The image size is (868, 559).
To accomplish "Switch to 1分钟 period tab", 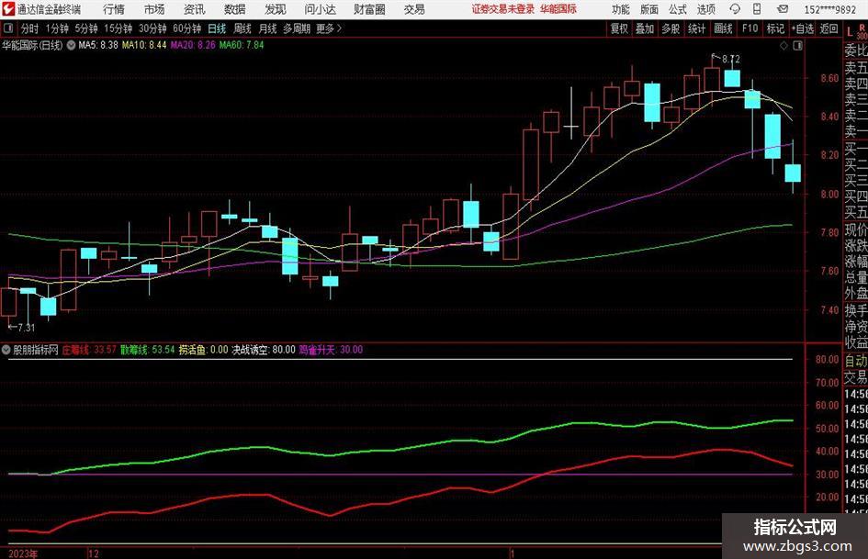I will coord(57,28).
